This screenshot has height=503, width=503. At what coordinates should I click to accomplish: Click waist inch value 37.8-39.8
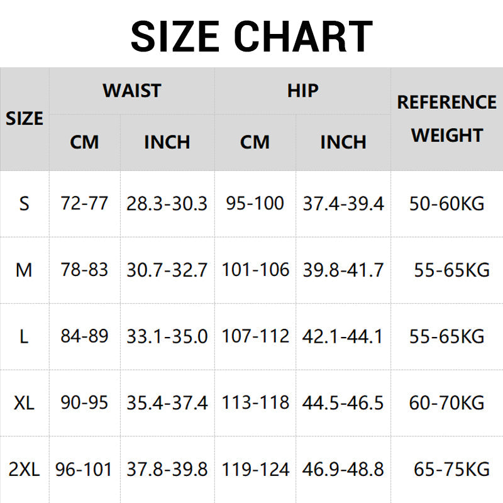click(x=167, y=469)
